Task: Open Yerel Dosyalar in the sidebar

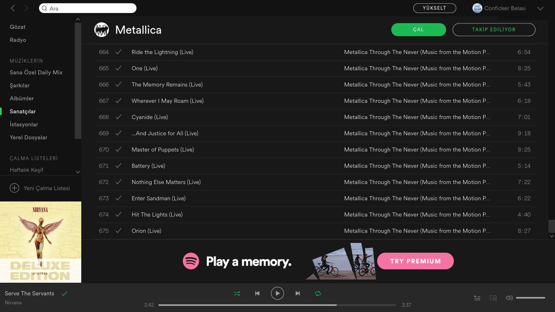Action: coord(28,137)
